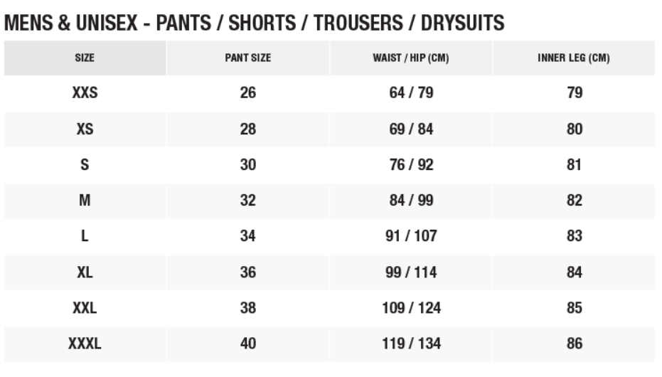Image resolution: width=662 pixels, height=377 pixels.
Task: Click inner leg value 86
Action: pyautogui.click(x=575, y=344)
